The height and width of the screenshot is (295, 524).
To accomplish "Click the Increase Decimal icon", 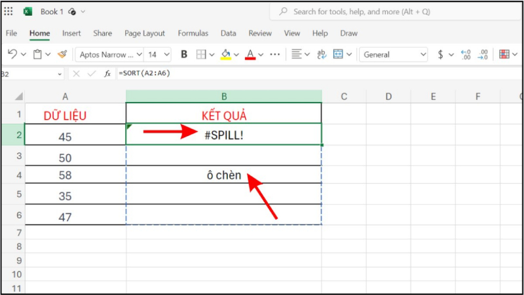I will coord(466,54).
